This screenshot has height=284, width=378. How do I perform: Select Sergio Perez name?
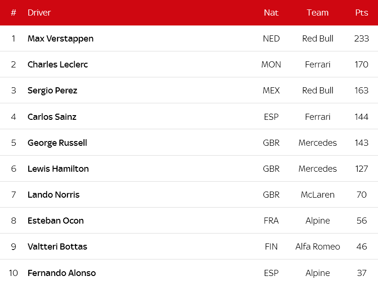pos(52,91)
